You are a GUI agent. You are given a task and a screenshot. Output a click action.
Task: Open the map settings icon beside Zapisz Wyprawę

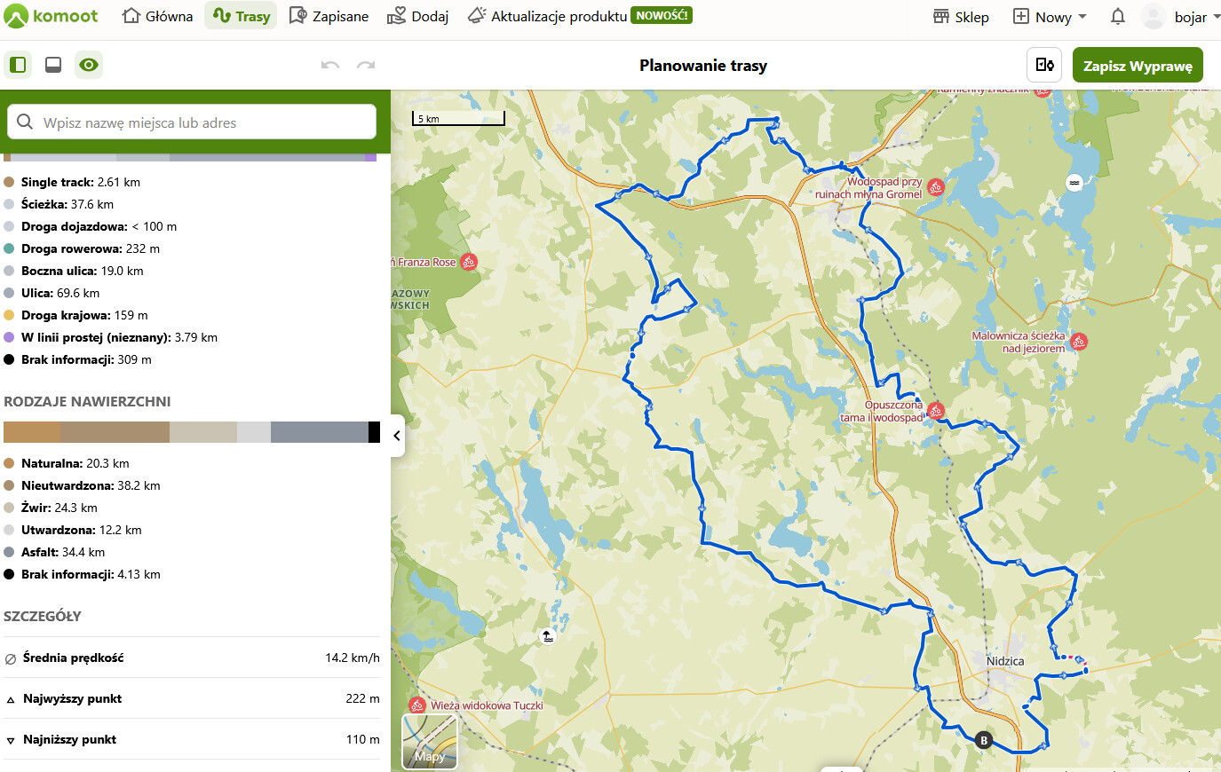(x=1045, y=65)
